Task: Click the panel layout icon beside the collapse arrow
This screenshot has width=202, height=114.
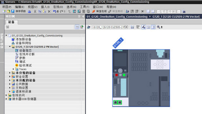Action: [79, 17]
